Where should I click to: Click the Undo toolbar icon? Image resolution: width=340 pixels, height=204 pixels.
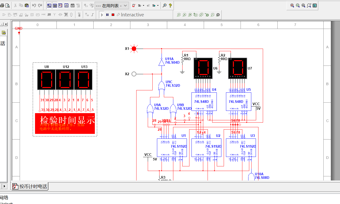coord(33,5)
